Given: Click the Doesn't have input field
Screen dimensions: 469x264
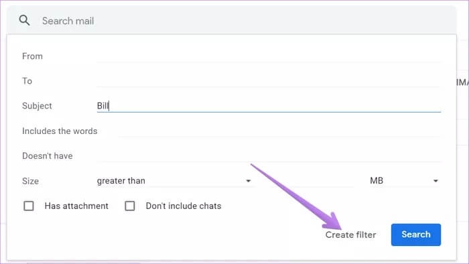Looking at the screenshot, I should (269, 156).
